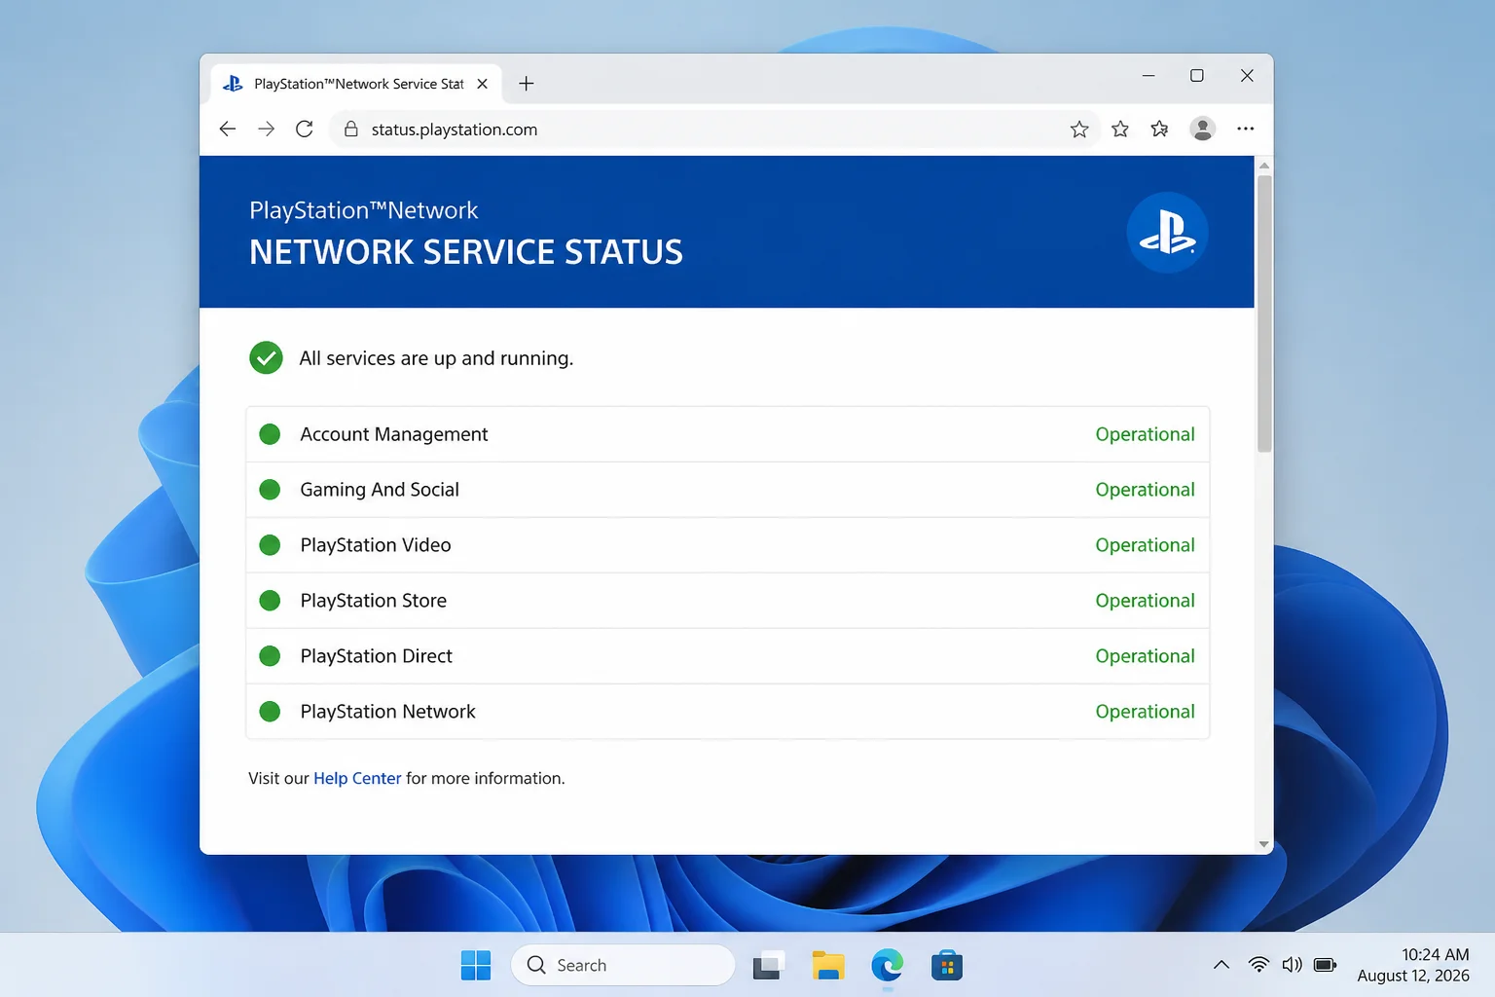This screenshot has width=1495, height=997.
Task: Open the collections star-plus icon
Action: (1159, 129)
